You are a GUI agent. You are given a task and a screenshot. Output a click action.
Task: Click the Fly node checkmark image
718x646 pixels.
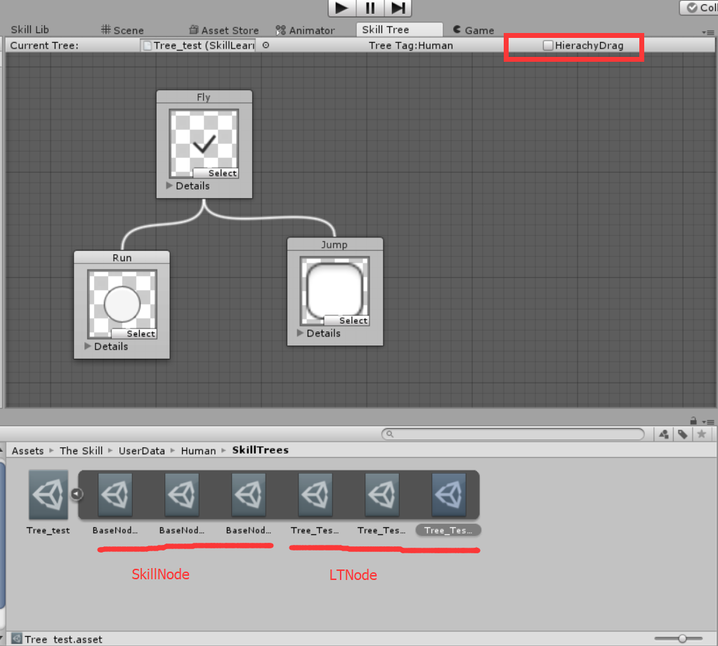coord(204,143)
